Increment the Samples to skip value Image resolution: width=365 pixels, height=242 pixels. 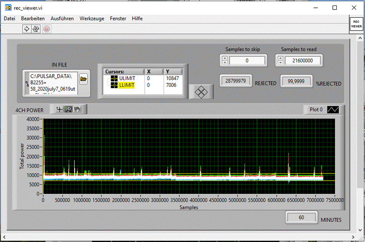coord(225,58)
